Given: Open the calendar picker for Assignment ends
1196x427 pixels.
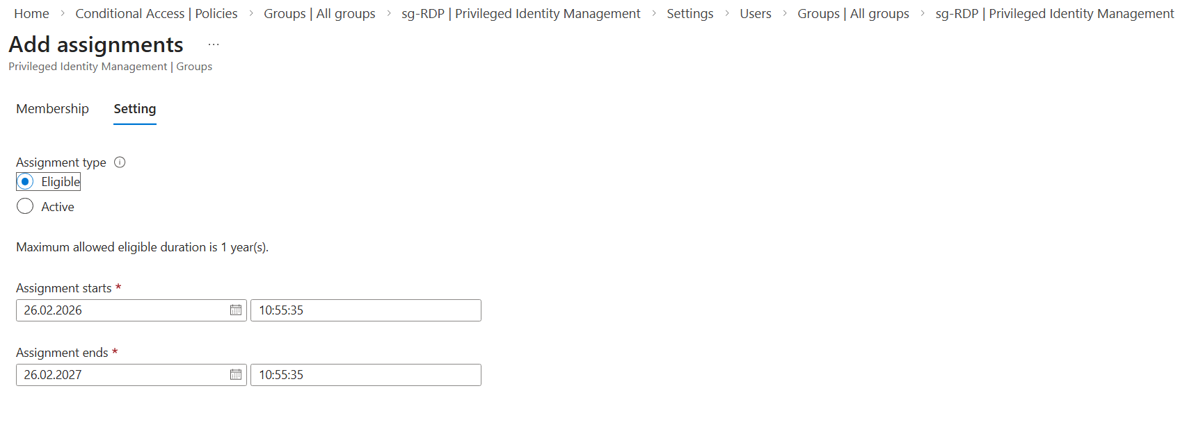Looking at the screenshot, I should pyautogui.click(x=236, y=375).
